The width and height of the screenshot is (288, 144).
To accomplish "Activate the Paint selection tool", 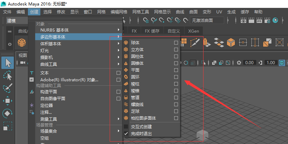I will (8, 88).
